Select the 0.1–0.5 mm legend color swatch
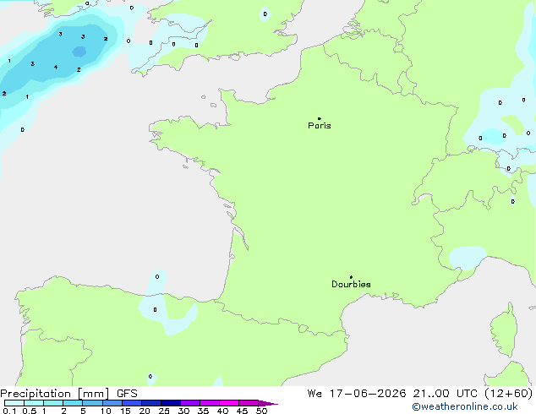This screenshot has width=536, height=414. click(x=14, y=403)
